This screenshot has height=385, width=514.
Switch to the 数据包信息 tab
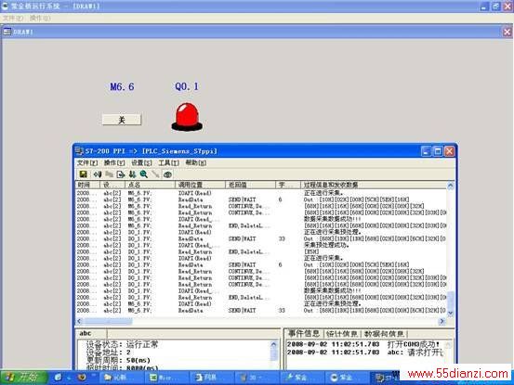384,334
